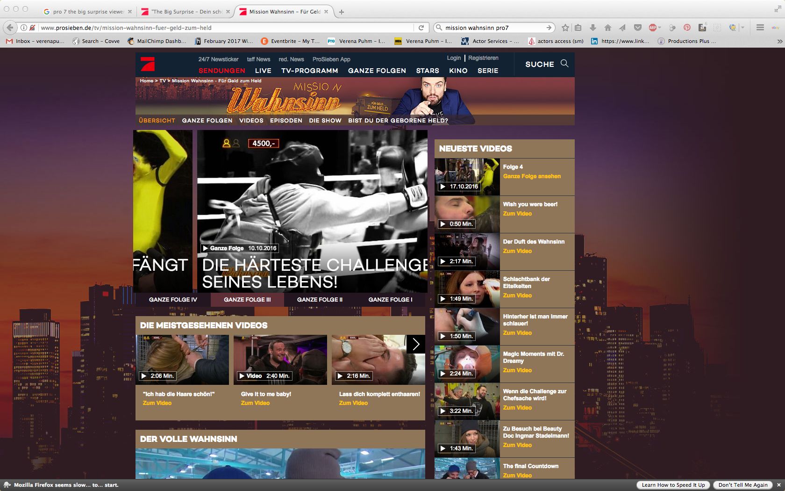The height and width of the screenshot is (491, 785).
Task: Click Zum Video under 'Magic Moments mit Dr. Dreamy'
Action: (517, 370)
